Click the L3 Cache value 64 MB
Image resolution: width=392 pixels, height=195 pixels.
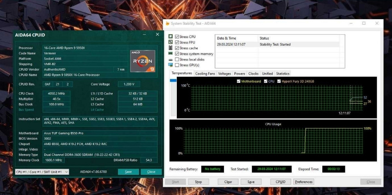point(138,104)
